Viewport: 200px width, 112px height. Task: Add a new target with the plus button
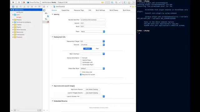44,110
